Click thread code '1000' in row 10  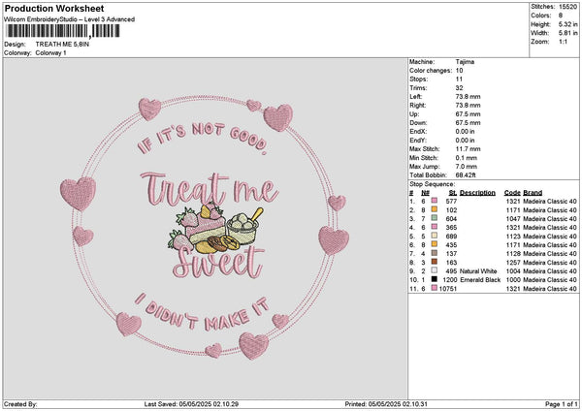pyautogui.click(x=513, y=280)
